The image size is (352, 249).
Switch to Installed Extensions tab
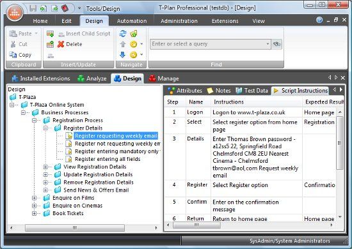[41, 79]
